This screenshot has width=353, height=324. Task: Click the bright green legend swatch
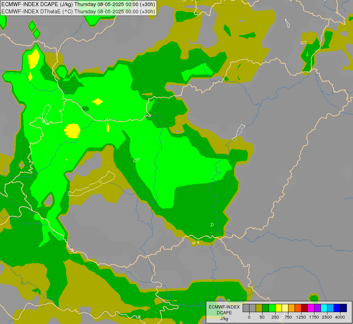pos(272,308)
